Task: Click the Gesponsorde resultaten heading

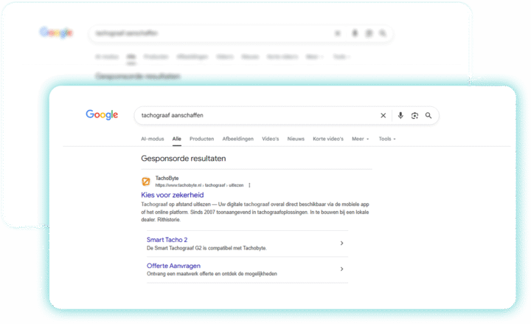Action: pyautogui.click(x=184, y=158)
